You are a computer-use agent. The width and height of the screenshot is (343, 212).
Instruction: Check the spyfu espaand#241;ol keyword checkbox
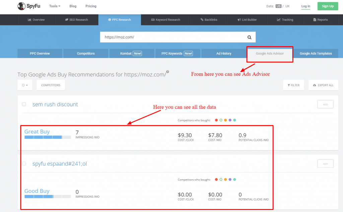[24, 164]
